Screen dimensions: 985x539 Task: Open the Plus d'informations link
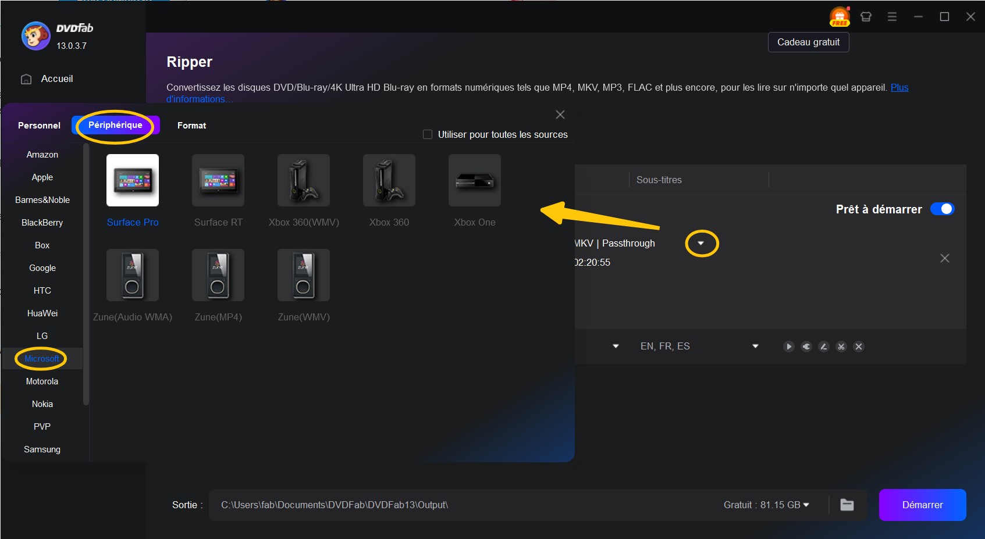[x=899, y=88]
